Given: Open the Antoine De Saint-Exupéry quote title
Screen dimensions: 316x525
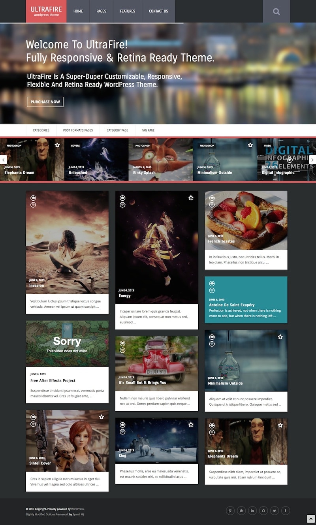Looking at the screenshot, I should (232, 305).
